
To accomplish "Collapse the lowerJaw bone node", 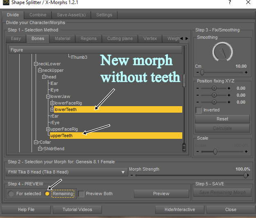I will point(48,97).
